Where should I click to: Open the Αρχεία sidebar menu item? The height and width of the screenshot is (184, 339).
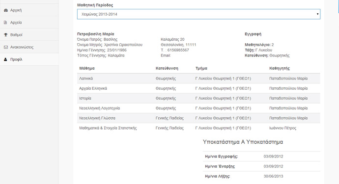click(29, 23)
